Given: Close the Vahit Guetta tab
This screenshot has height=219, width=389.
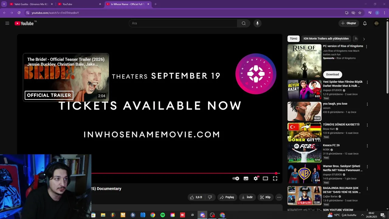Looking at the screenshot, I should pyautogui.click(x=52, y=4).
